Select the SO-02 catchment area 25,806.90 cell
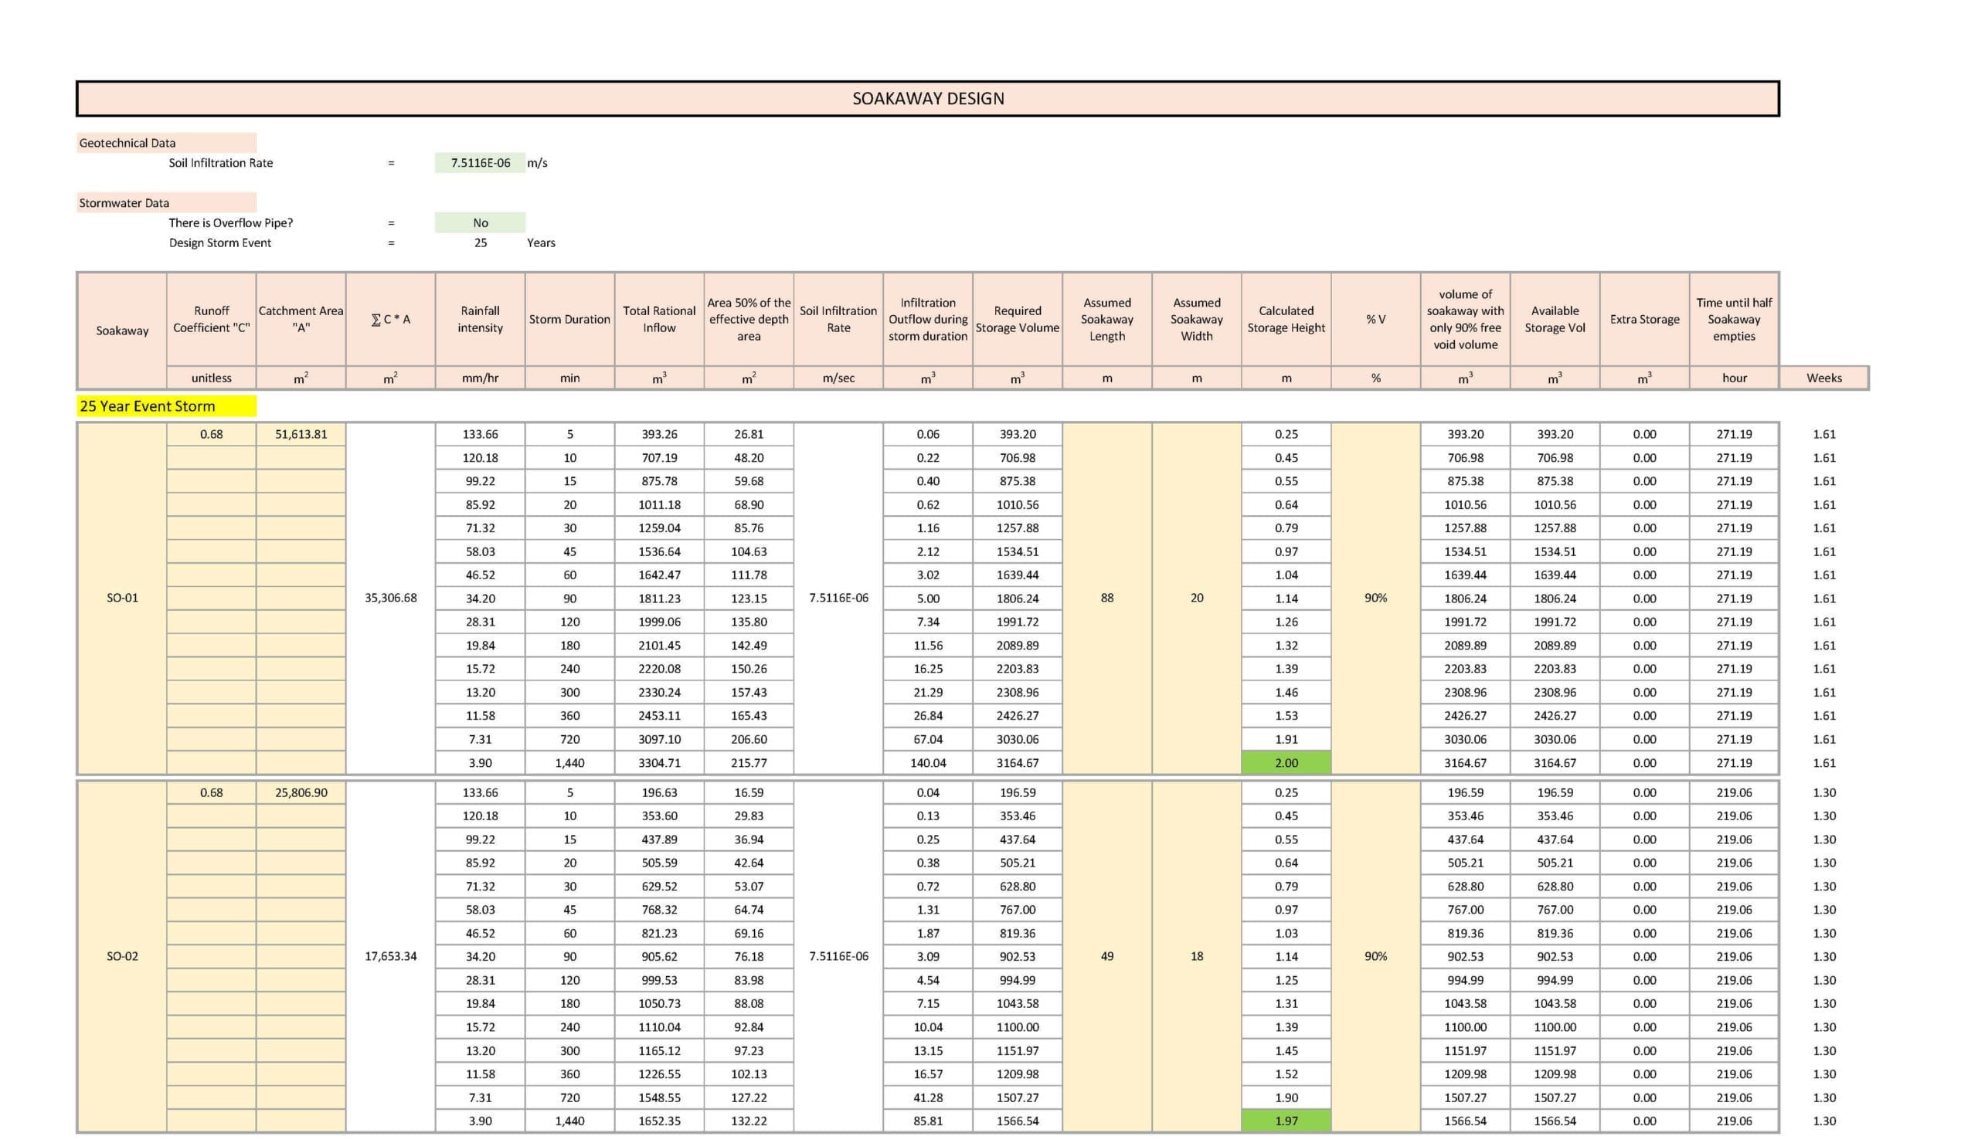1978x1143 pixels. tap(301, 792)
